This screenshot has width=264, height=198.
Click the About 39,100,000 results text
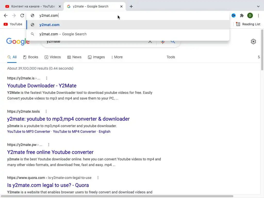coord(40,68)
